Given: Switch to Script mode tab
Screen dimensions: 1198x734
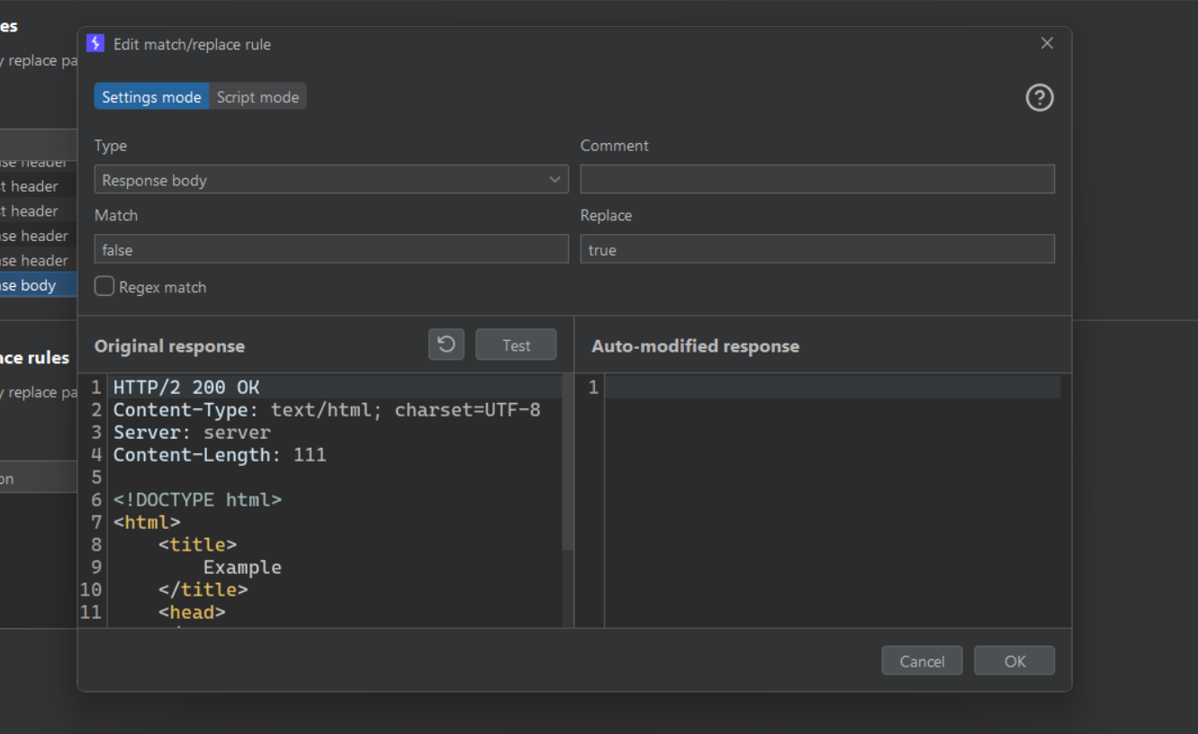Looking at the screenshot, I should coord(257,97).
